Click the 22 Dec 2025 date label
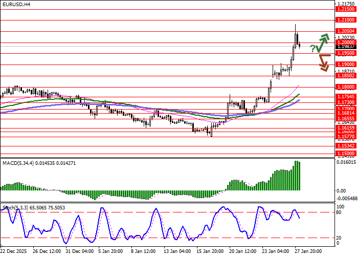Viewport: 358px width, 256px height. [14, 251]
